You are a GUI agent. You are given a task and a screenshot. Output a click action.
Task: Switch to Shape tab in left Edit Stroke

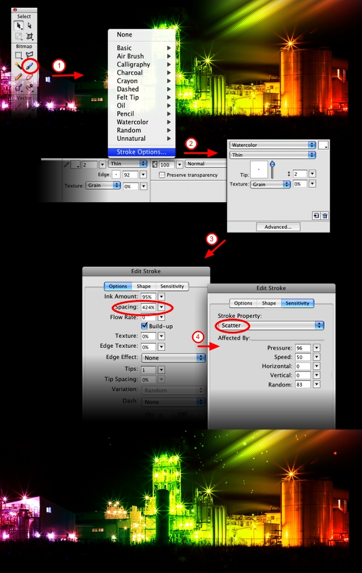coord(144,287)
